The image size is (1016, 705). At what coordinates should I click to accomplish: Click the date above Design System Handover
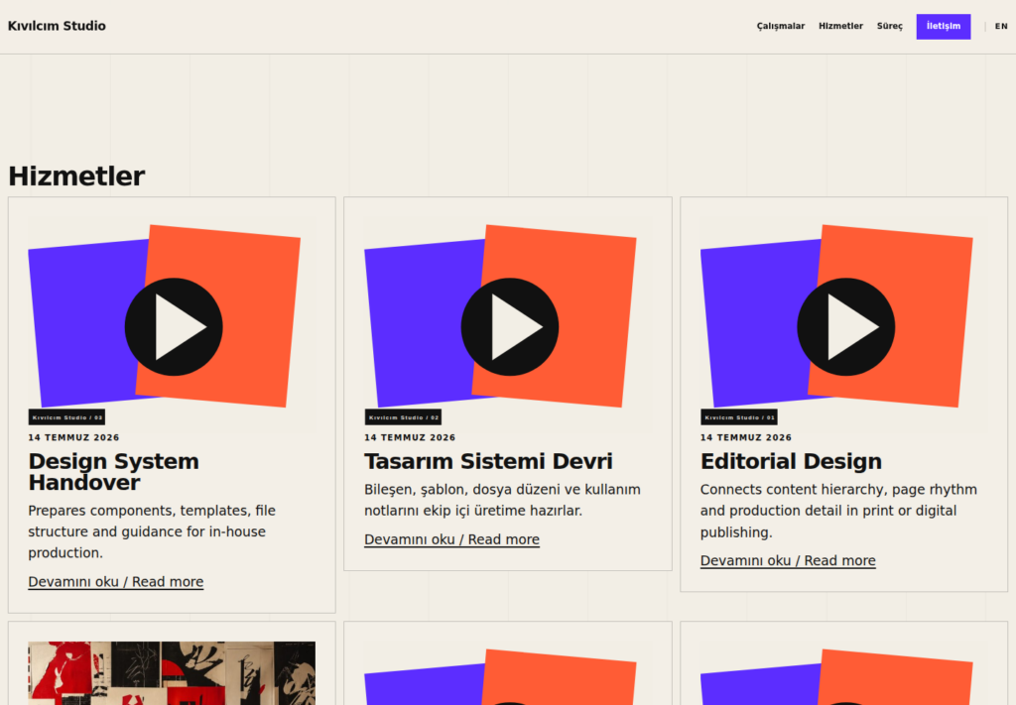pos(73,437)
